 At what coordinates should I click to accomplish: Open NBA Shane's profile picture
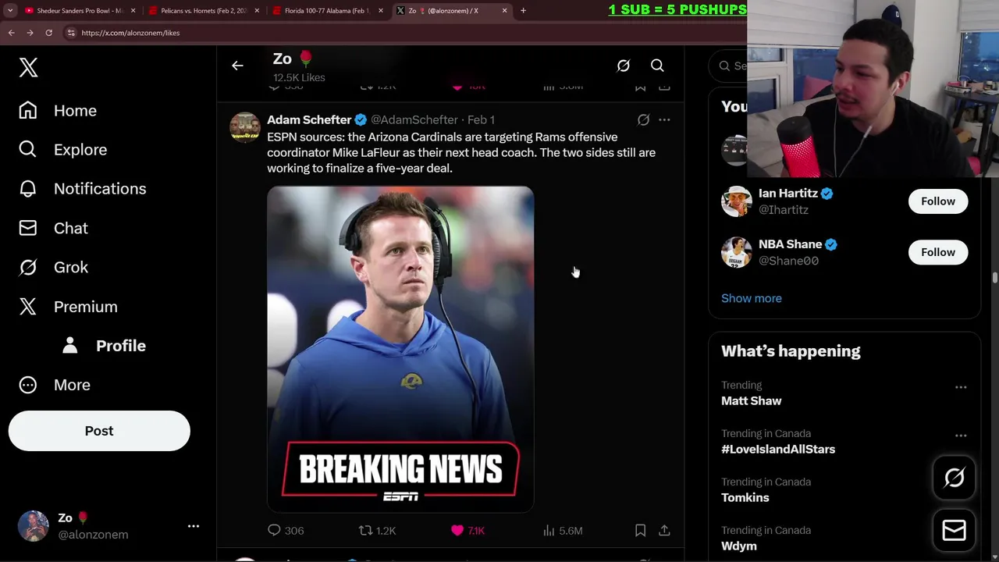pyautogui.click(x=736, y=252)
